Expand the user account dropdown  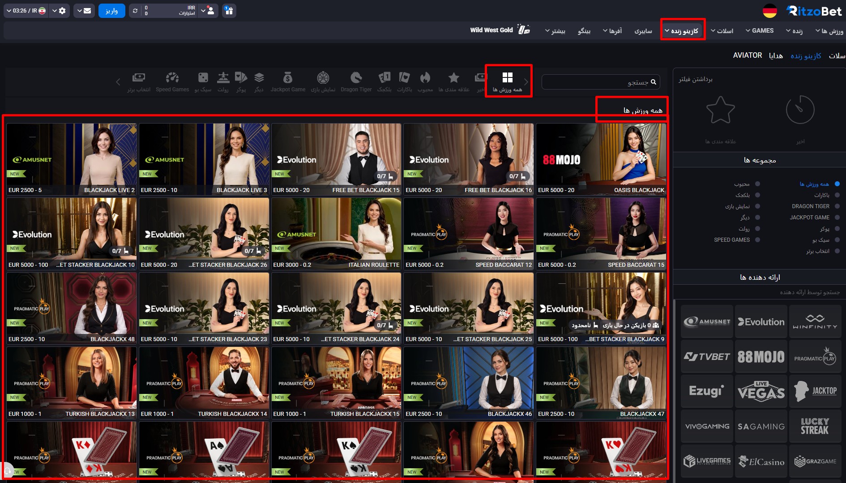[x=207, y=11]
